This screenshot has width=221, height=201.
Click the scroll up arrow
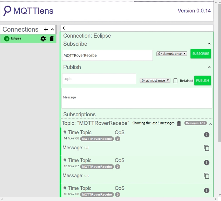tap(220, 2)
